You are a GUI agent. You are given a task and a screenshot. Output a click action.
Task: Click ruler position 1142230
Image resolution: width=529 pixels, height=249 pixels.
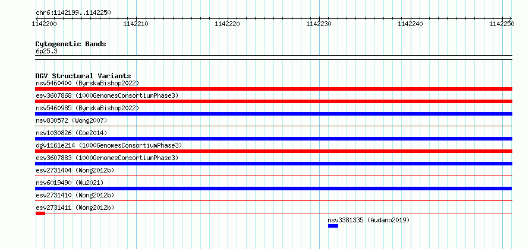coord(319,24)
